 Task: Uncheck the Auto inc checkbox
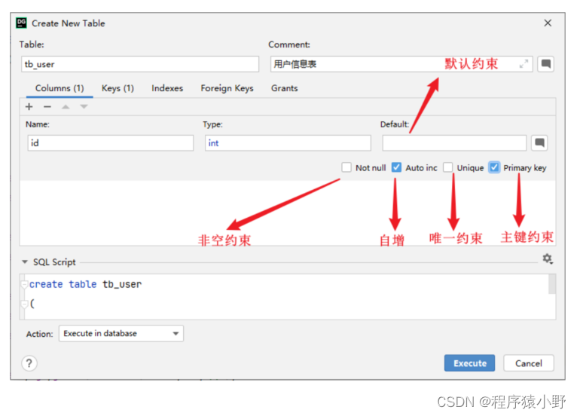click(x=396, y=167)
